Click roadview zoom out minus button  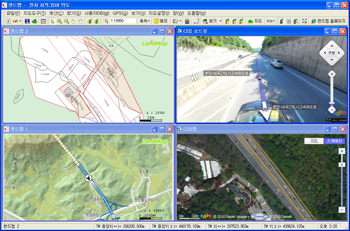(332, 110)
